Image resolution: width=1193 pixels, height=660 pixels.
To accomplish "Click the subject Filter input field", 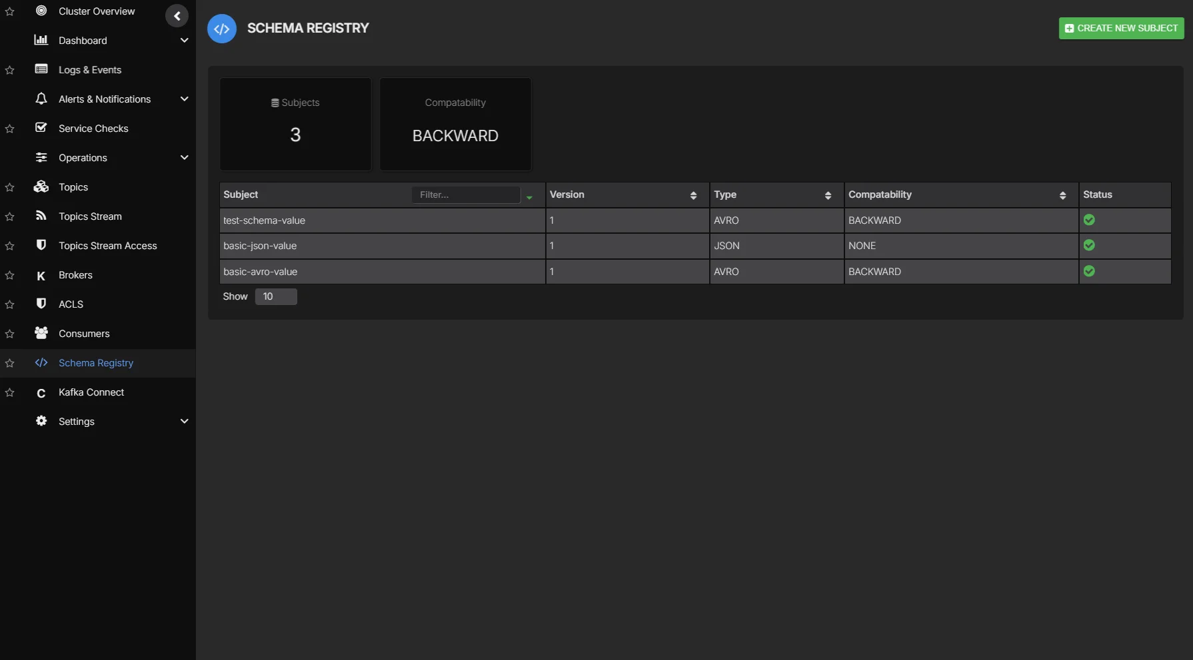I will tap(467, 194).
